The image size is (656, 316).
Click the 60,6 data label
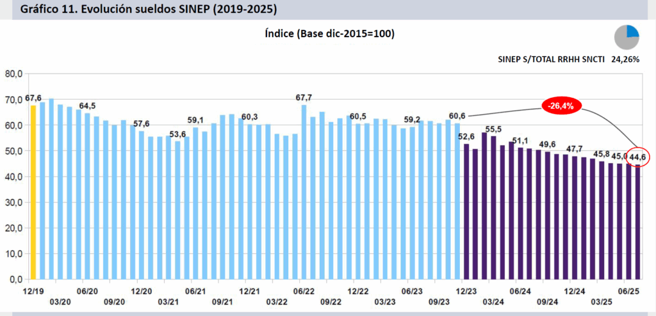[457, 116]
